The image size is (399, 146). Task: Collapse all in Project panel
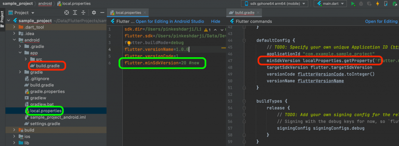(x=83, y=13)
